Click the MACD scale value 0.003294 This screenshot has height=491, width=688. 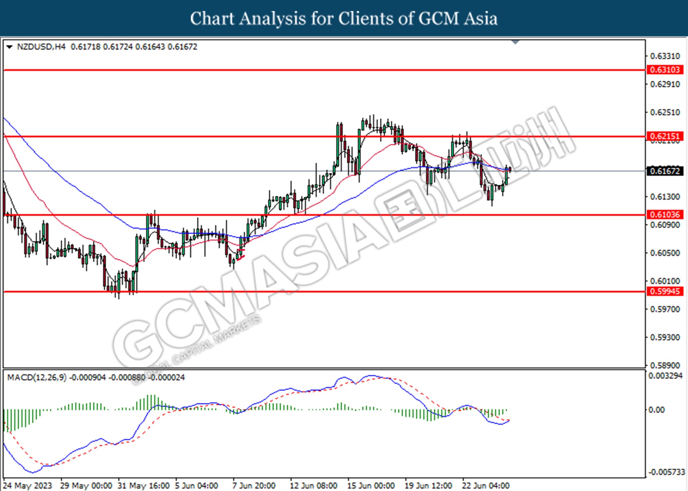pyautogui.click(x=666, y=376)
